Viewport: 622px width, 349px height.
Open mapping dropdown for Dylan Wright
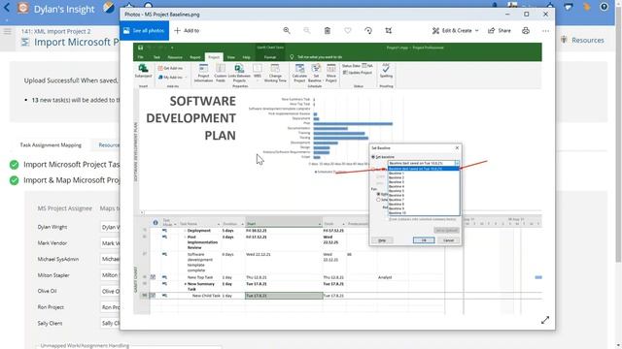pyautogui.click(x=110, y=227)
